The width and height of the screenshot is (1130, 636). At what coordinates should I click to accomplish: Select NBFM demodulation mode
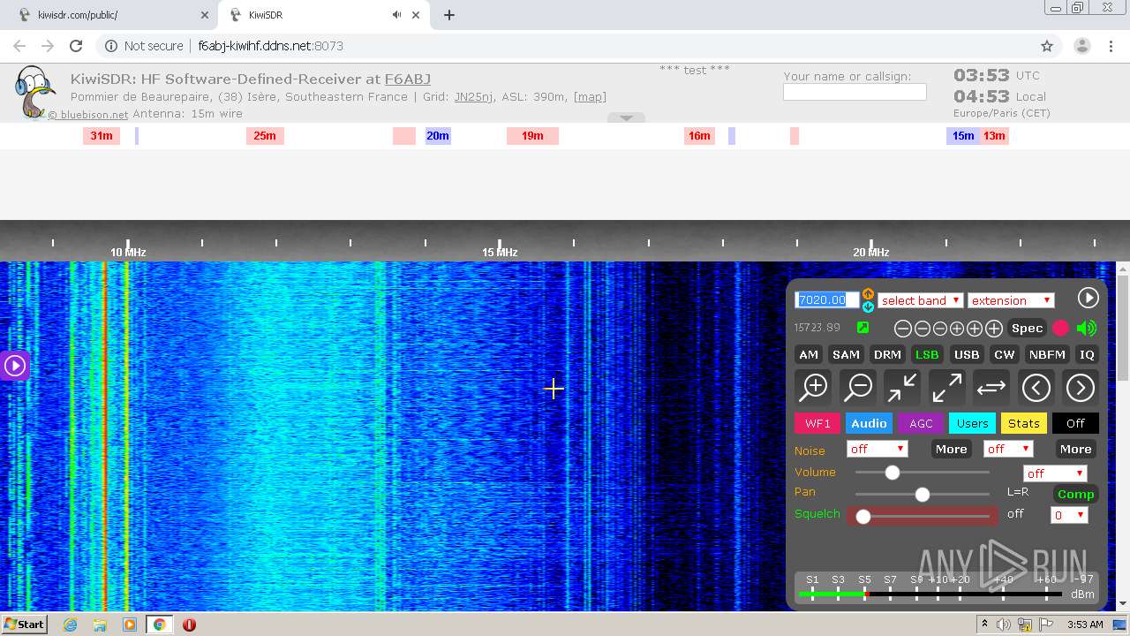1047,354
